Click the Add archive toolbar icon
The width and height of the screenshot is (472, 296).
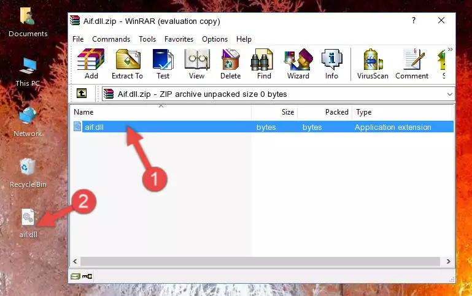click(91, 64)
